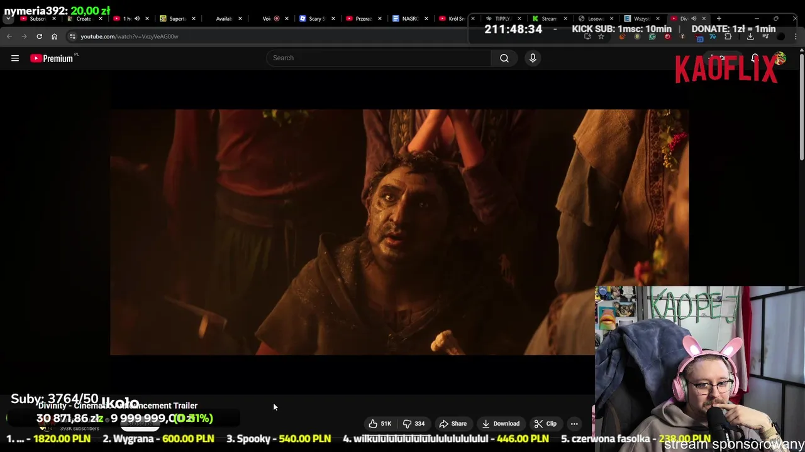Open YouTube notifications bell
805x452 pixels.
pos(755,58)
